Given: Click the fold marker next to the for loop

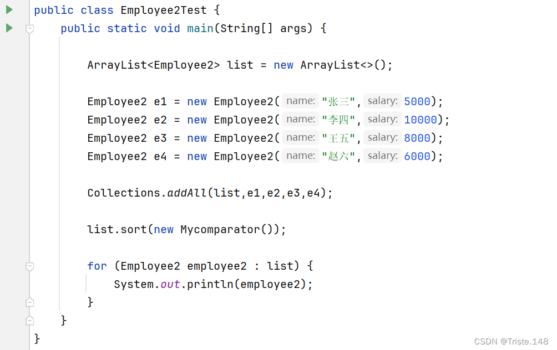Looking at the screenshot, I should pos(29,266).
